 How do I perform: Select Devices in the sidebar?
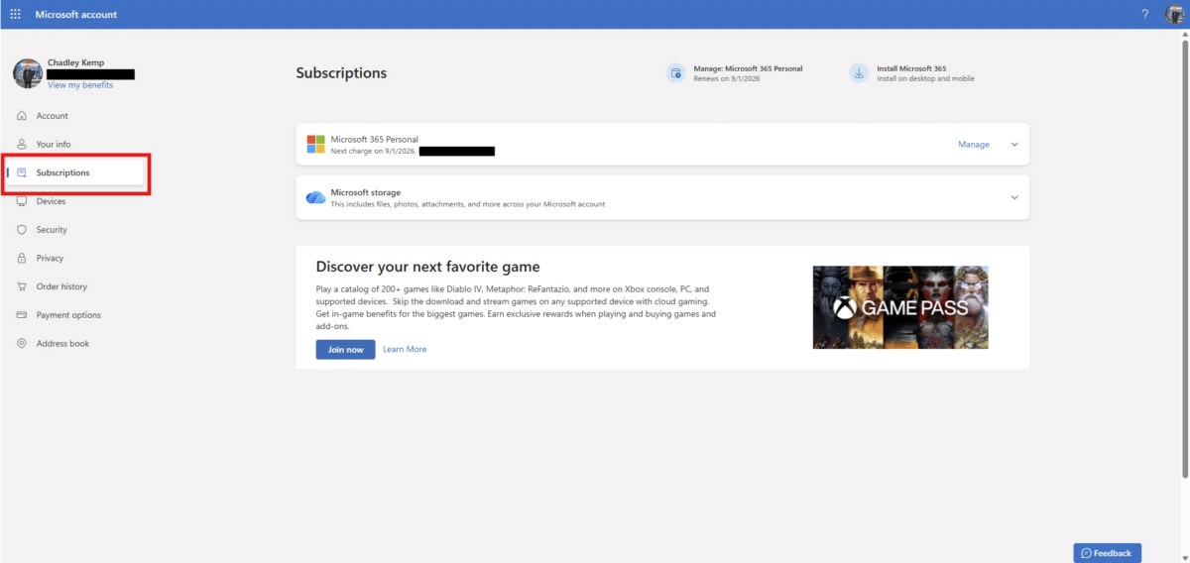[51, 201]
